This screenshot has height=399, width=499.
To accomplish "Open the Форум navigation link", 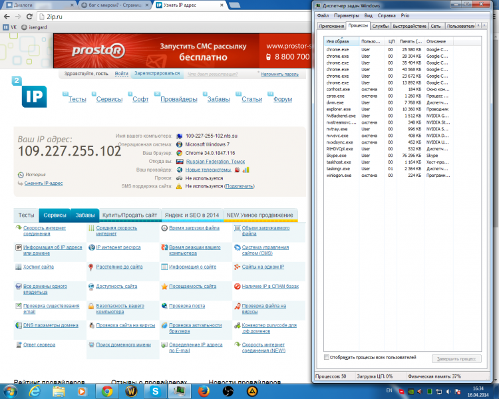I will tap(283, 99).
